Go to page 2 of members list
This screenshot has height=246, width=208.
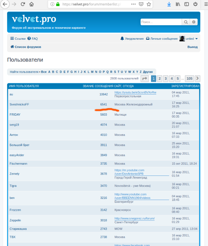(160, 78)
